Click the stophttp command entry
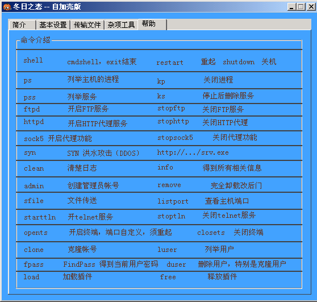The width and height of the screenshot is (317, 302). (173, 122)
